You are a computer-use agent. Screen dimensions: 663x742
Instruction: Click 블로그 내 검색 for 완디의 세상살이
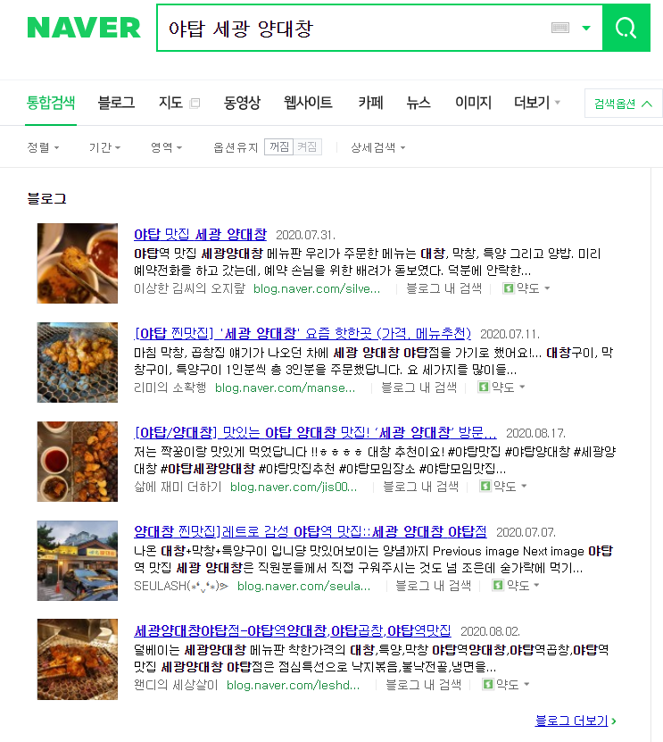coord(423,685)
